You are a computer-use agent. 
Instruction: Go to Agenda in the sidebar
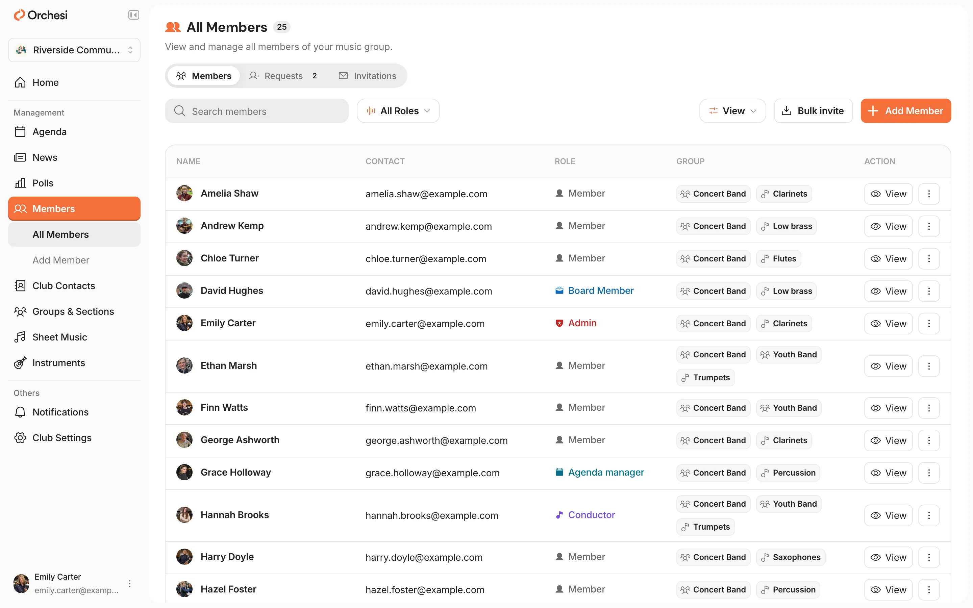tap(74, 132)
